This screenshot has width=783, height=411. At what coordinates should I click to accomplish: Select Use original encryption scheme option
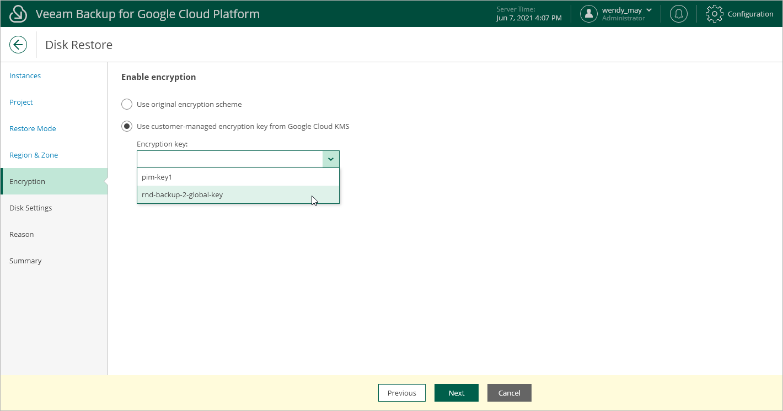[x=127, y=104]
